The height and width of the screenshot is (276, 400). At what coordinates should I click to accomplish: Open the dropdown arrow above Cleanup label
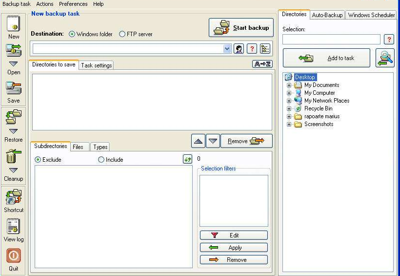[14, 170]
